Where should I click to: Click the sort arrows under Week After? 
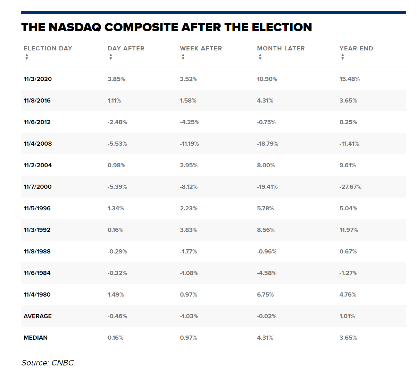183,57
